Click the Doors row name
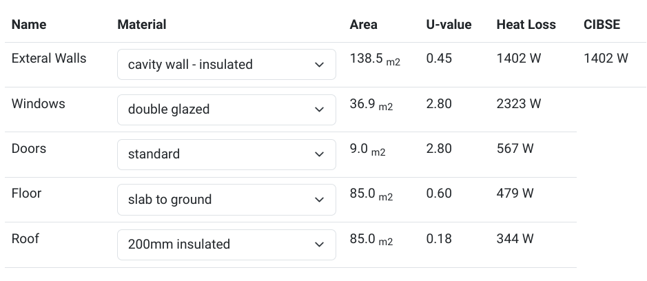 (x=29, y=149)
